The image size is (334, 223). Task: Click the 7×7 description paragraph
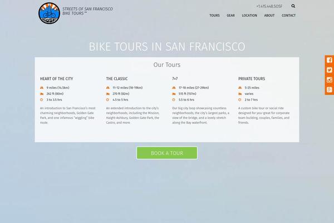(200, 115)
